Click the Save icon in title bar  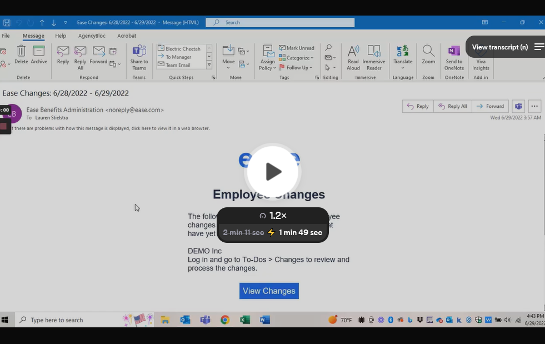pyautogui.click(x=7, y=23)
